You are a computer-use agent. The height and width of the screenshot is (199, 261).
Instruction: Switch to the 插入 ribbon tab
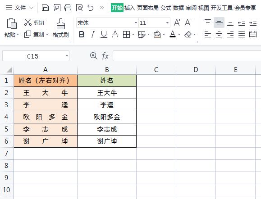point(130,8)
